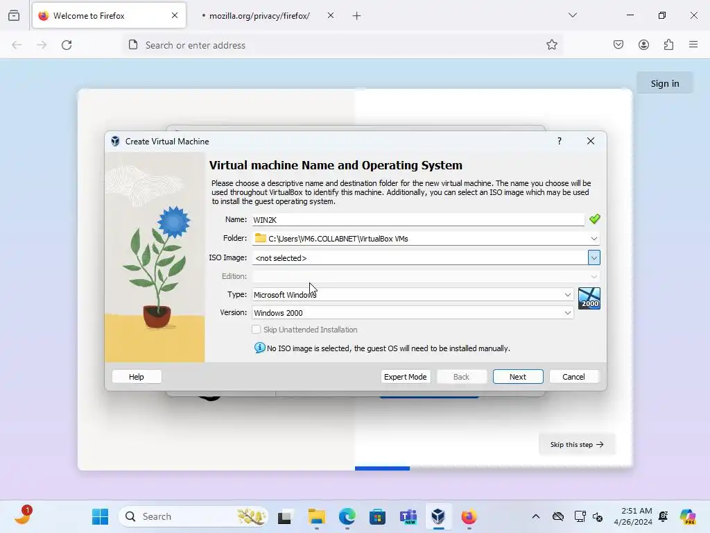The image size is (710, 533).
Task: Click the cloud sync off icon in the tray
Action: point(558,516)
